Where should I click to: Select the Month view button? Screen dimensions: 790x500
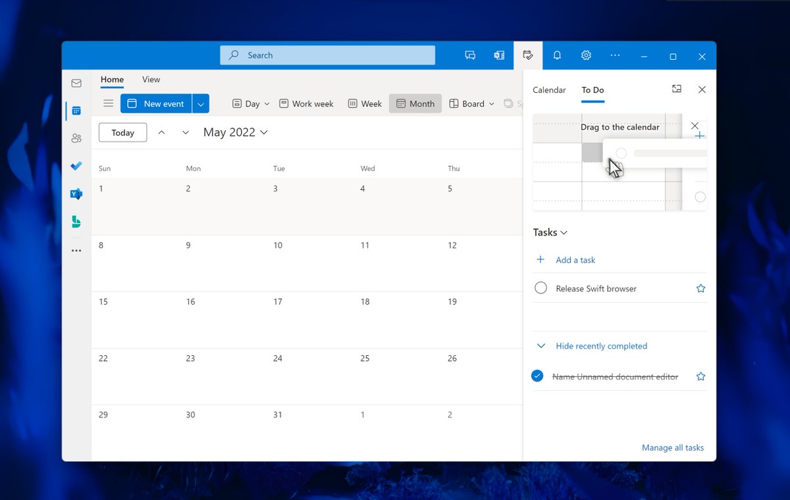(x=415, y=104)
